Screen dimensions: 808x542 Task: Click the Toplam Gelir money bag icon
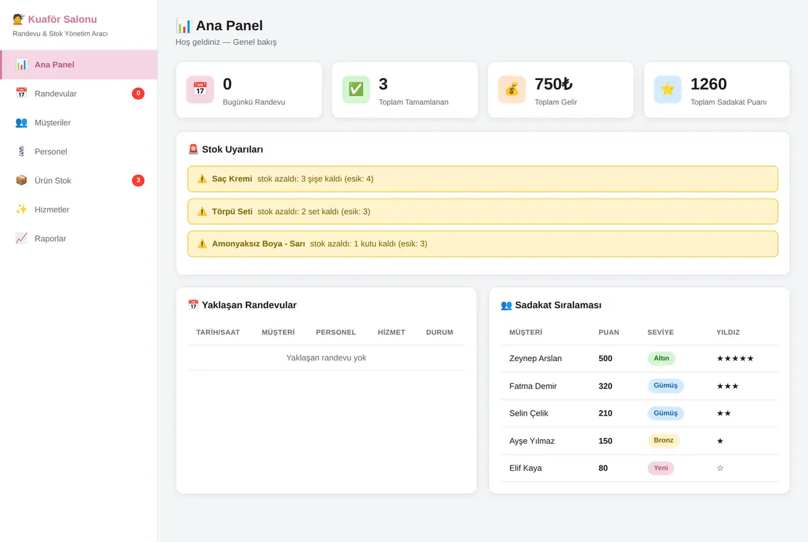pos(512,89)
